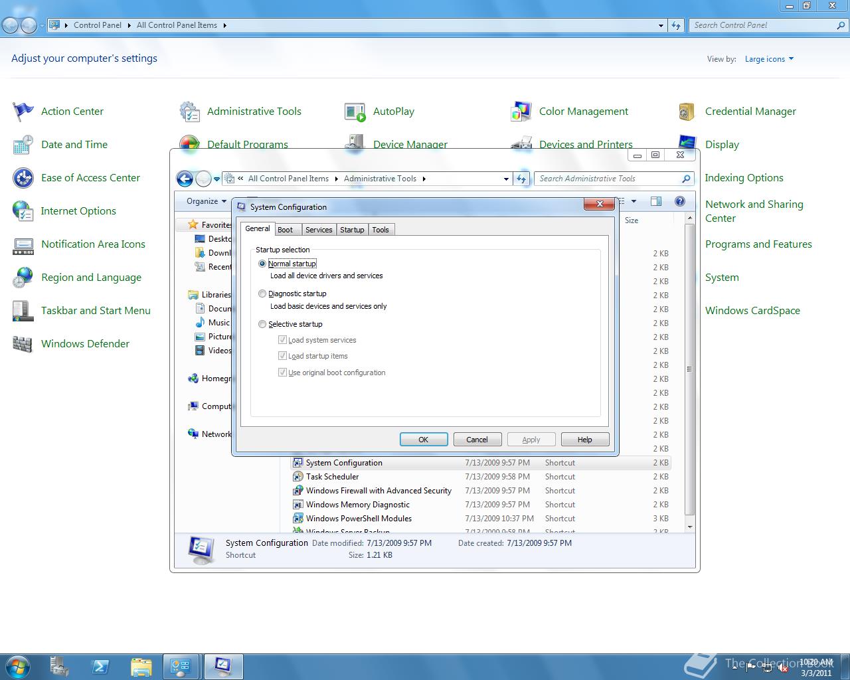Image resolution: width=850 pixels, height=680 pixels.
Task: Select the Windows Memory Diagnostic row
Action: point(481,505)
